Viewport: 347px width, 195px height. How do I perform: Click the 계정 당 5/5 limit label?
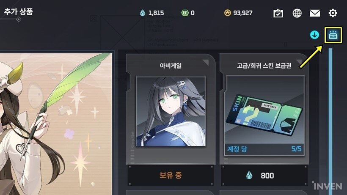click(264, 149)
